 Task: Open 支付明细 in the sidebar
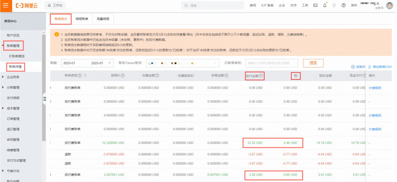pyautogui.click(x=13, y=98)
